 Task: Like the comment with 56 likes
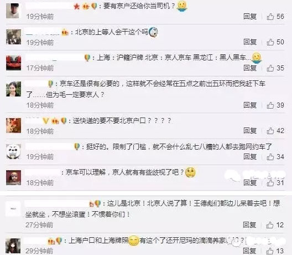(x=270, y=17)
